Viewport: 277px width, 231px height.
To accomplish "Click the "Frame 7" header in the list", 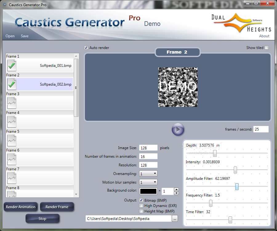I will (13, 169).
